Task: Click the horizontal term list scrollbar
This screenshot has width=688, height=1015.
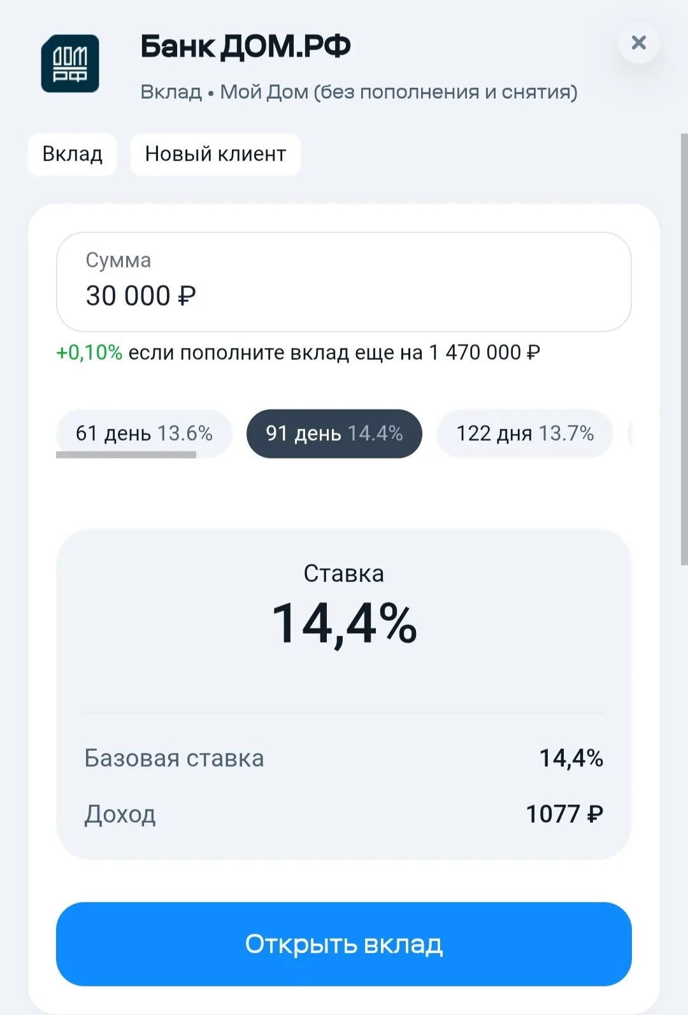Action: [x=126, y=455]
